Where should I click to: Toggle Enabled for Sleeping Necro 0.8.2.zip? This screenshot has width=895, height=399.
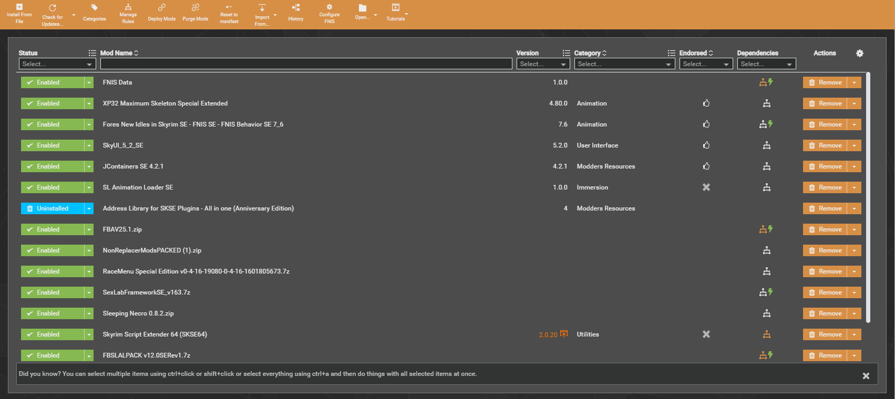(x=53, y=313)
